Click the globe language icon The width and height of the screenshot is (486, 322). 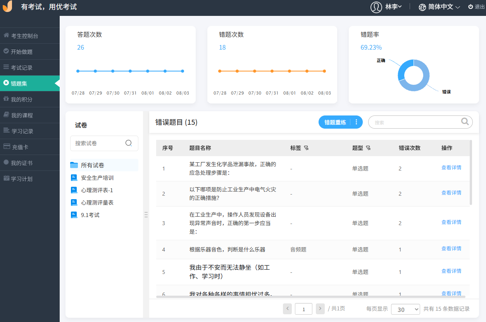coord(422,7)
